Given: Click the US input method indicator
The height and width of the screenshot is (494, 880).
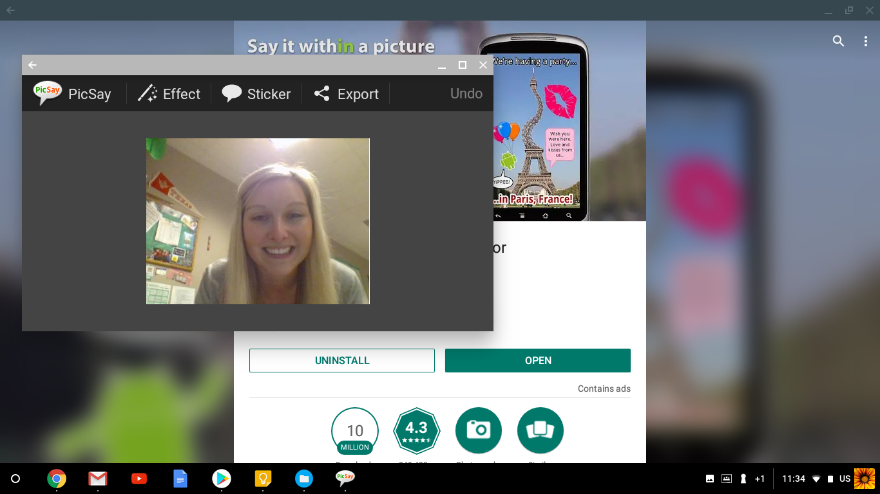Looking at the screenshot, I should pos(845,479).
